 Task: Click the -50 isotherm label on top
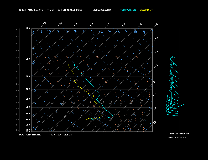[x=140, y=25]
